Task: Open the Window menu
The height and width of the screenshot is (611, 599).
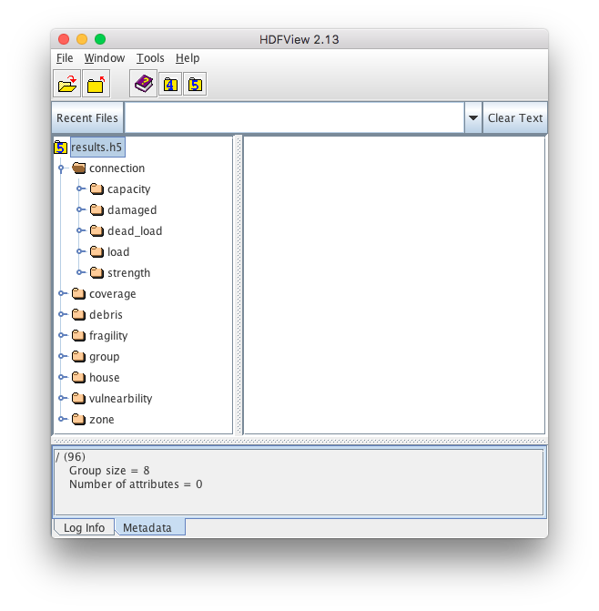Action: (x=105, y=58)
